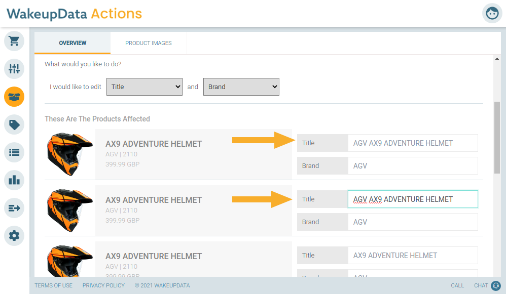The width and height of the screenshot is (506, 294).
Task: Click the WakeupData Actions logo
Action: pyautogui.click(x=74, y=14)
